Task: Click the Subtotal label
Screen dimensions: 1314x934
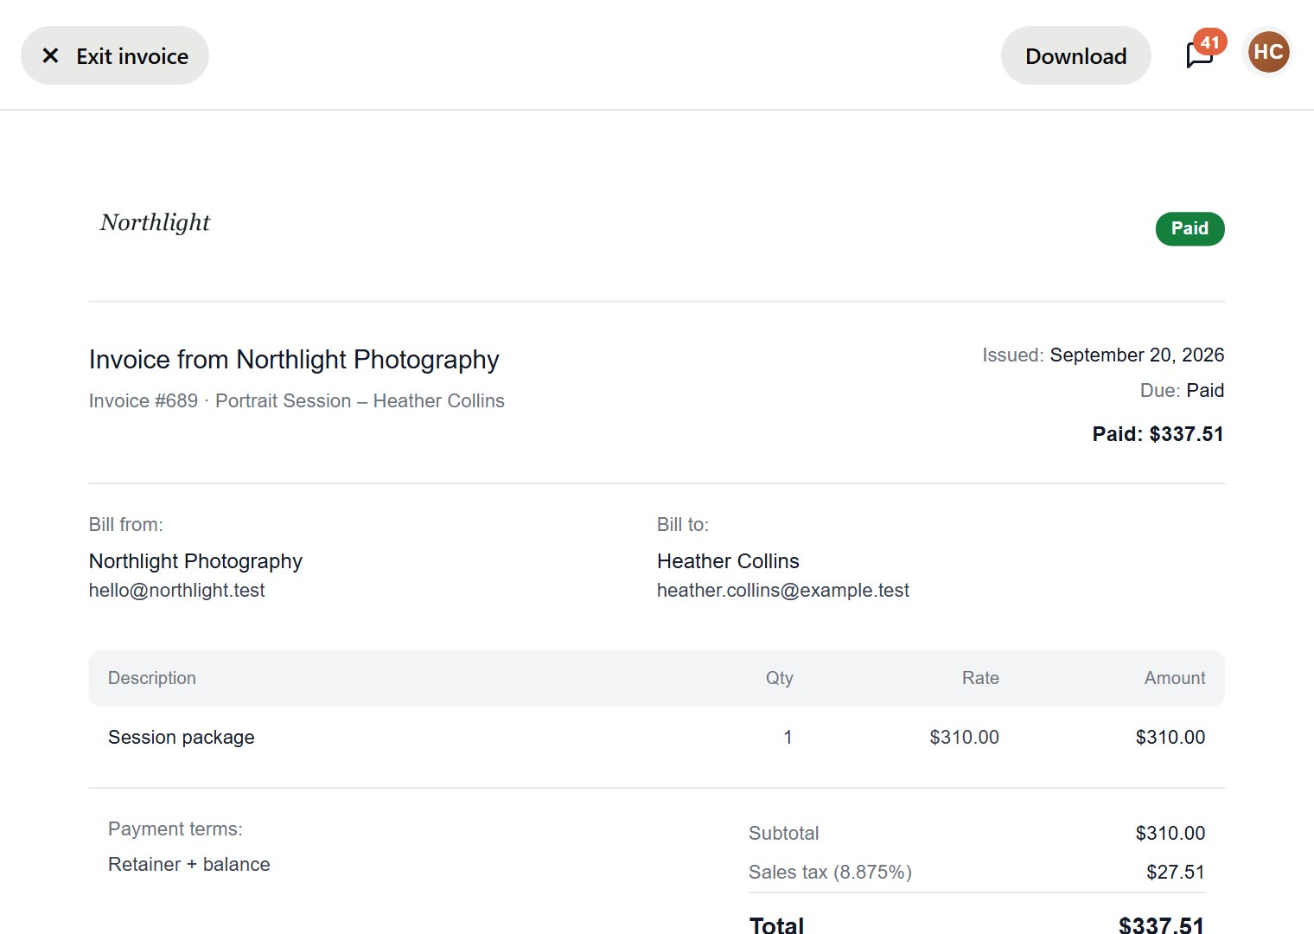Action: click(783, 833)
